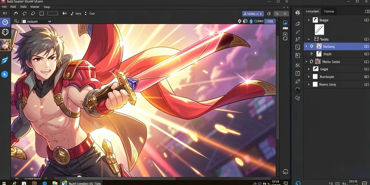
Task: Select the square shape tool in toolbar
Action: pos(42,14)
